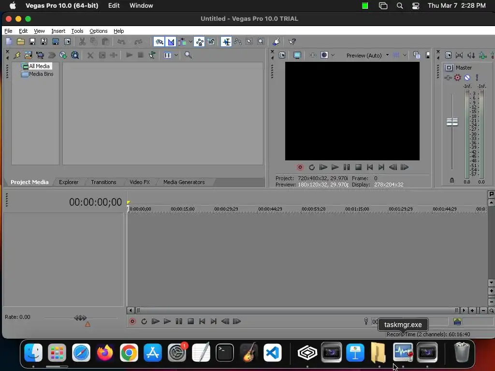Toggle Split Screen View in preview
495x371 pixels.
tap(324, 55)
